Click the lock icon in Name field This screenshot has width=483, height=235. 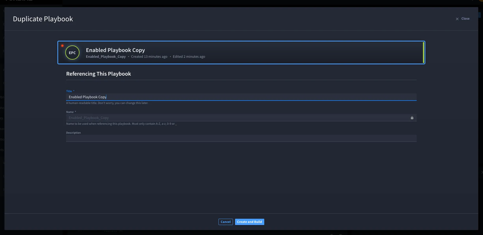[412, 118]
